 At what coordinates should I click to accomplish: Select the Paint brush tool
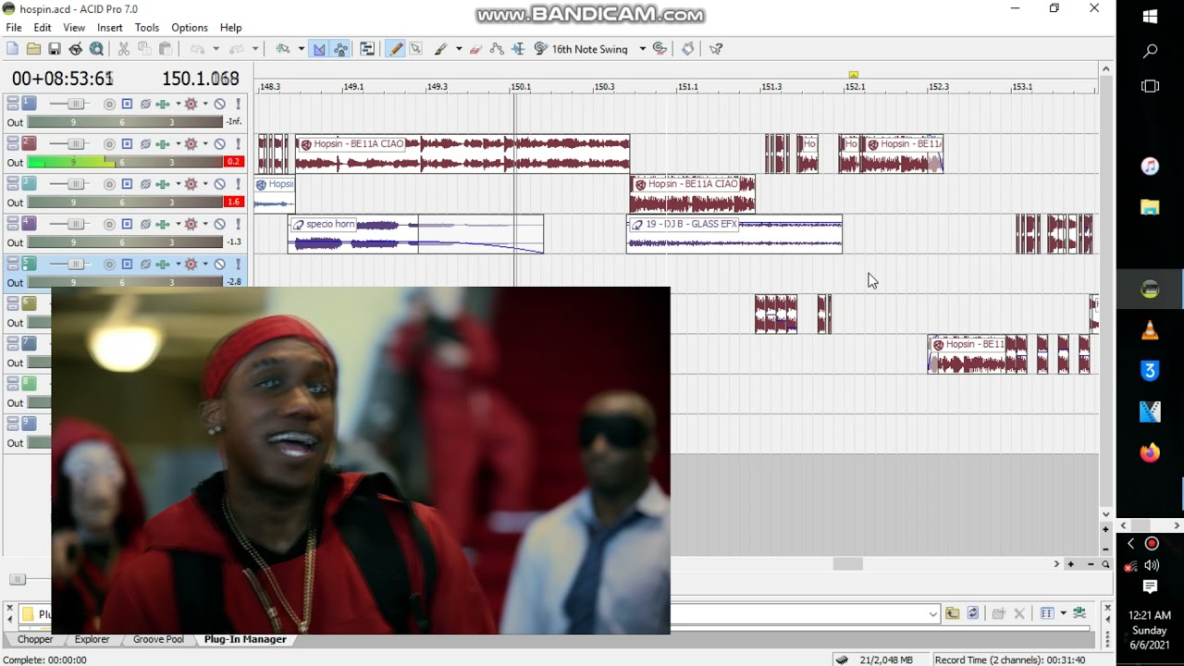pos(441,49)
